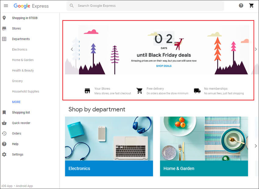Screen dimensions: 259x189
Task: Open Shopping list
Action: pos(21,113)
